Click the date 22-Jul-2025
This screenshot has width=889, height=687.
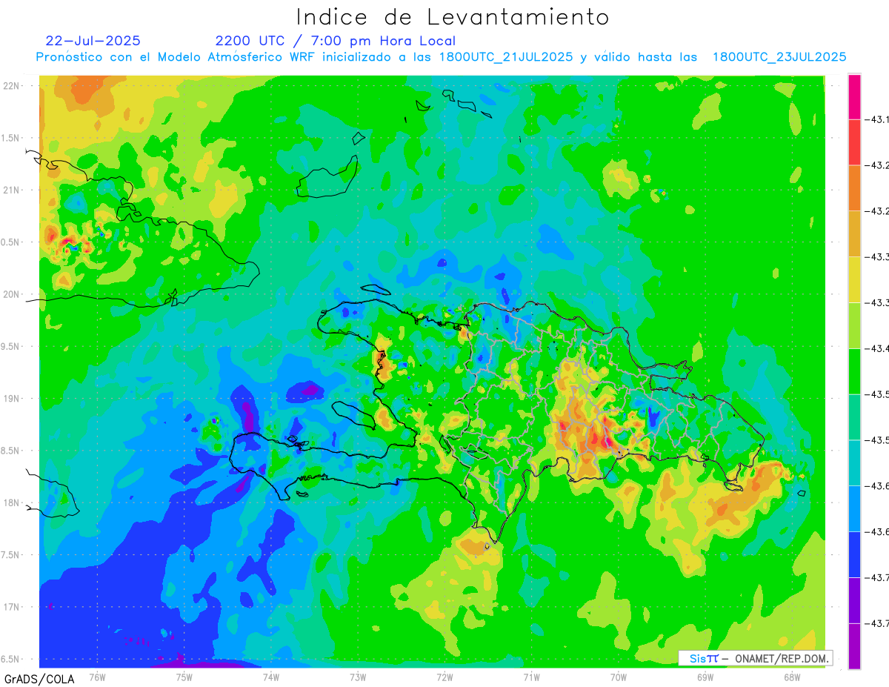point(93,41)
